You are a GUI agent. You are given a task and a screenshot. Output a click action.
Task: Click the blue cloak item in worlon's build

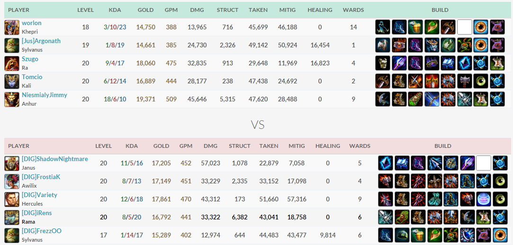[382, 27]
